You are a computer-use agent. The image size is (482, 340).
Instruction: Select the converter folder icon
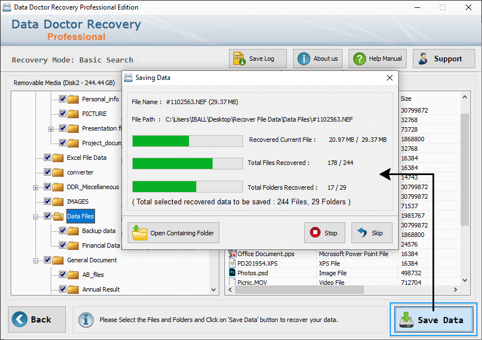click(58, 172)
